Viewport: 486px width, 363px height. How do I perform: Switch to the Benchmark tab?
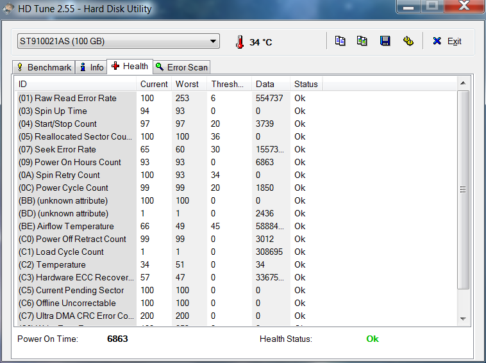click(x=44, y=67)
